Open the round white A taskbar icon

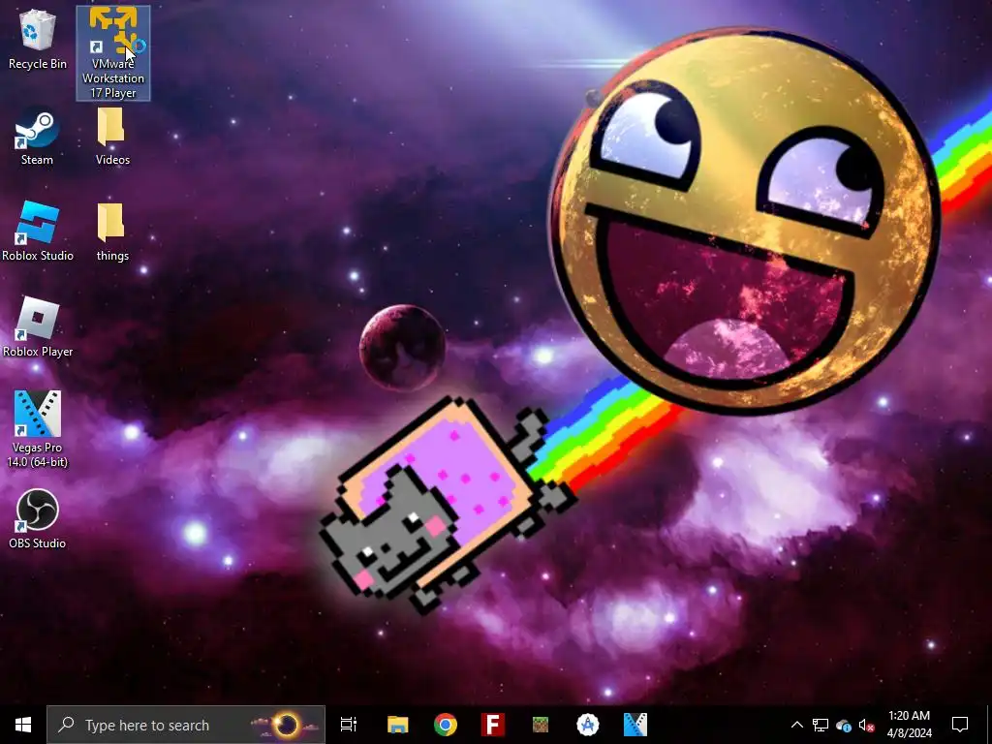(588, 725)
